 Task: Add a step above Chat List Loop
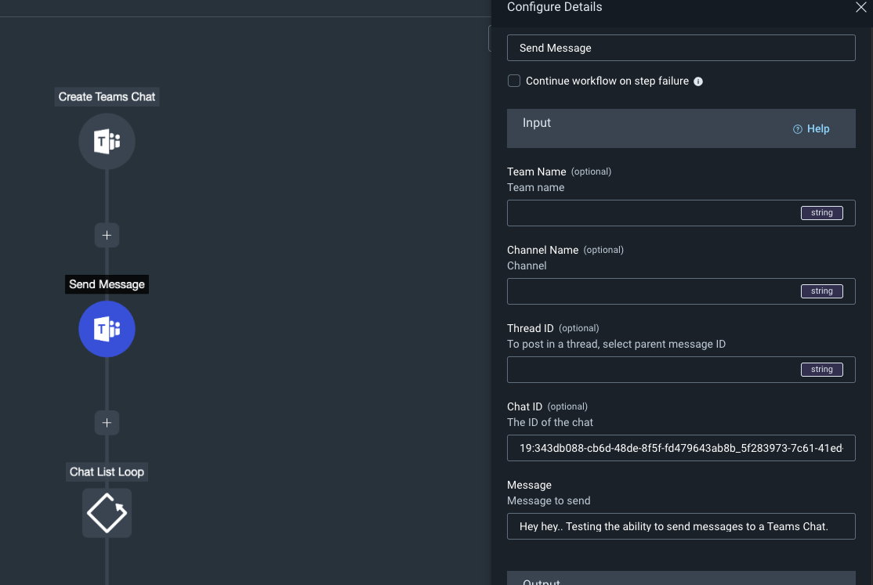[x=107, y=423]
